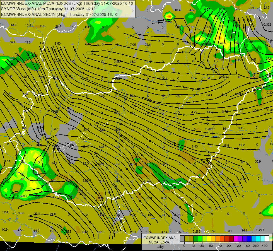Click the map value 8.40
Image resolution: width=273 pixels, height=251 pixels.
(195, 146)
